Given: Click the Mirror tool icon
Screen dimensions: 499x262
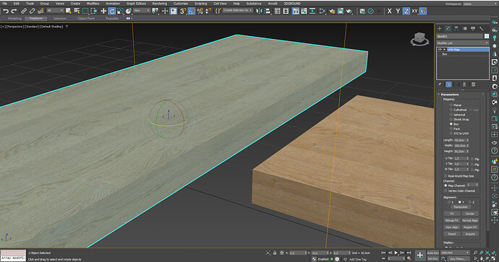Looking at the screenshot, I should (259, 11).
